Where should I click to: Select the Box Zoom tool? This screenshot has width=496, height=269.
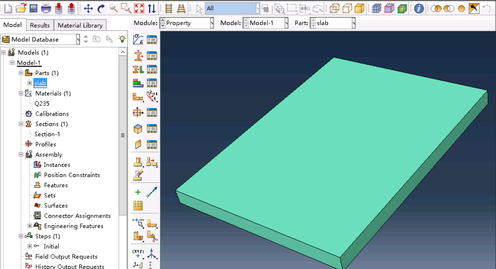tap(126, 8)
